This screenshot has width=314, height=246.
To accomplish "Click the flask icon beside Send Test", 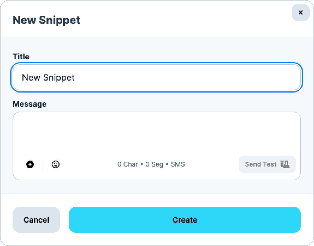I will click(285, 164).
